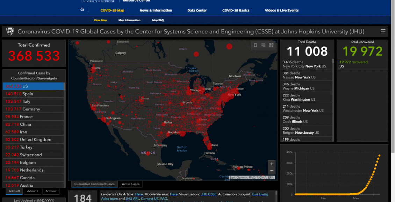Click the Johns Hopkins shield logo

pyautogui.click(x=10, y=31)
